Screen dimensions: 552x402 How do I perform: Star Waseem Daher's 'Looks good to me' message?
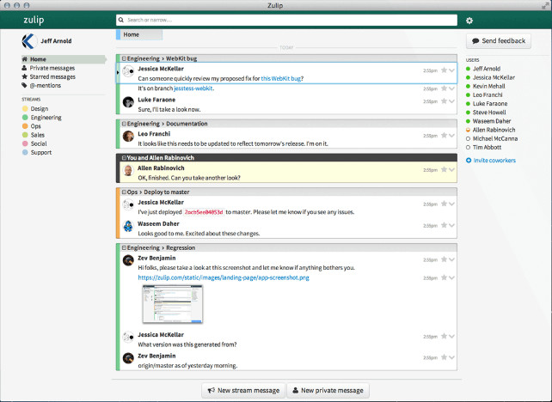(444, 225)
